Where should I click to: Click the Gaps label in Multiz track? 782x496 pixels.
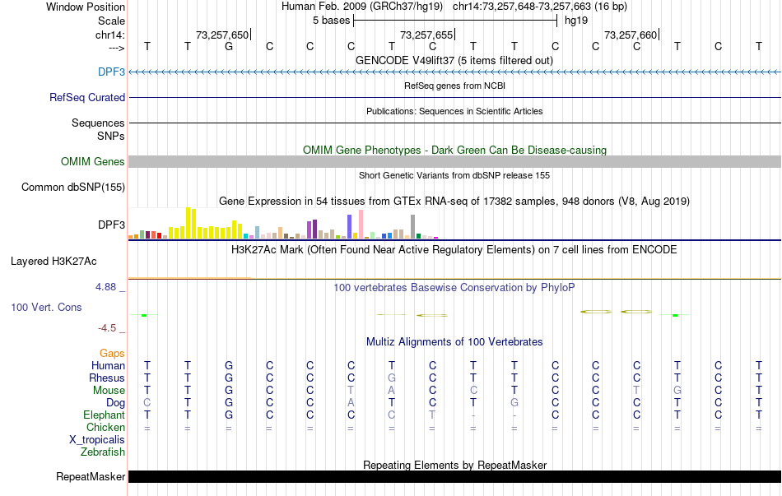[112, 353]
